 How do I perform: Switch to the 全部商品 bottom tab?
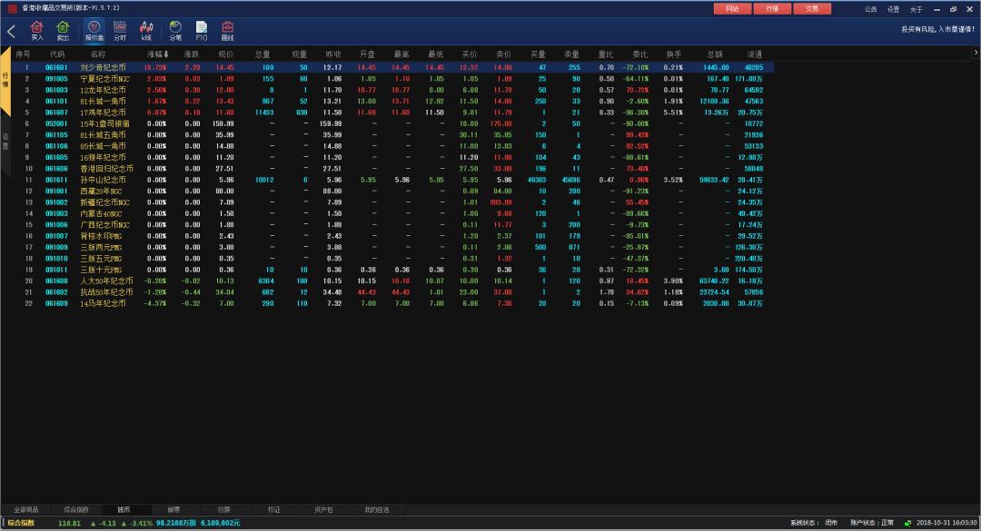(25, 510)
